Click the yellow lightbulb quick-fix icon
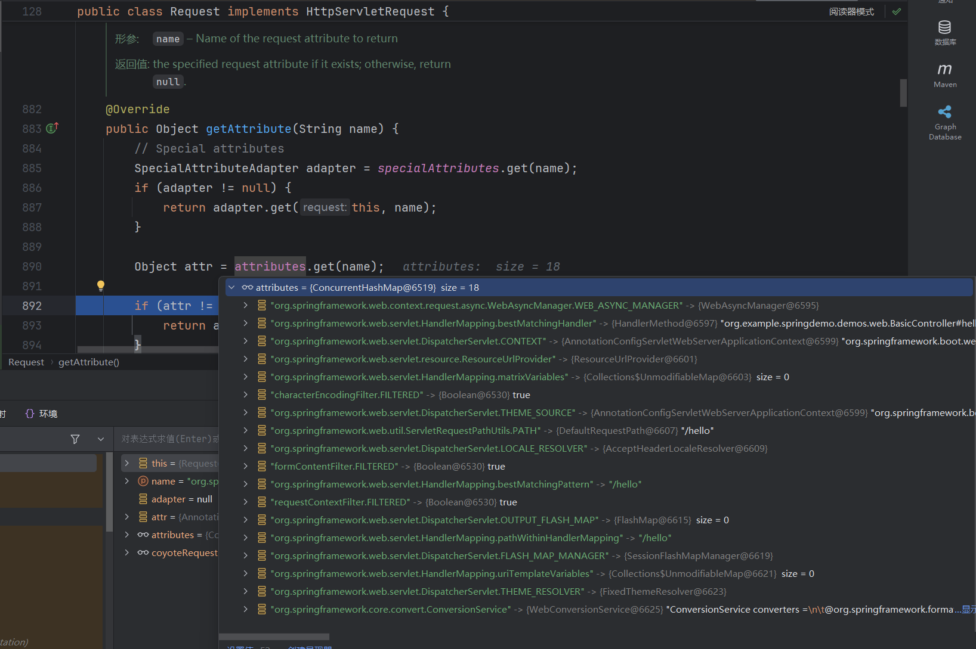This screenshot has height=649, width=976. [101, 285]
